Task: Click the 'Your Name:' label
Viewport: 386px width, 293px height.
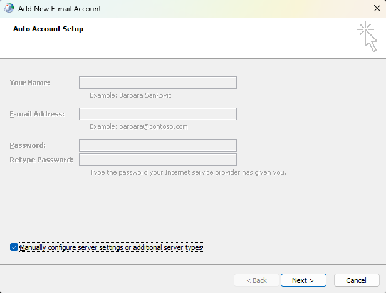Action: [x=29, y=83]
